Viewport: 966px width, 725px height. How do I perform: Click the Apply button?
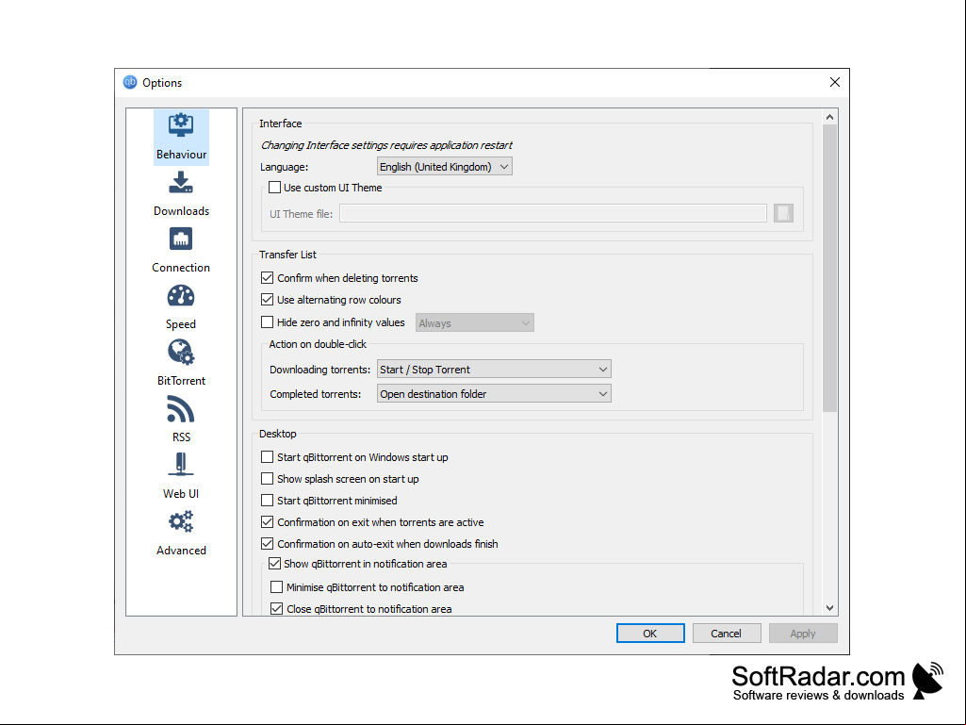click(x=803, y=634)
